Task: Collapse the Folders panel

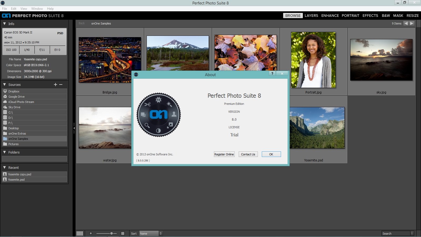Action: 4,152
